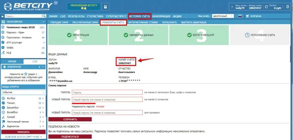The width and height of the screenshot is (293, 140).
Task: Open the Результаты menu
Action: (x=76, y=16)
